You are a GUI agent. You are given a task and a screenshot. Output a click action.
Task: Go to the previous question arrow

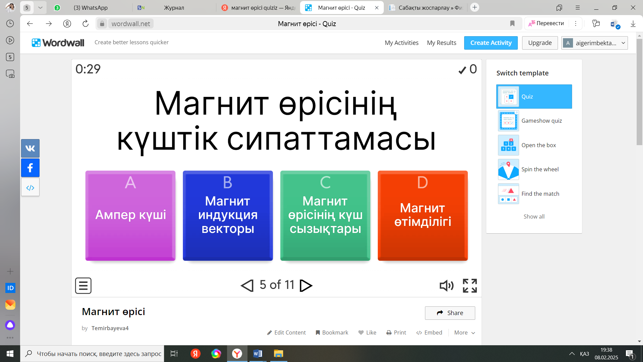(x=247, y=286)
